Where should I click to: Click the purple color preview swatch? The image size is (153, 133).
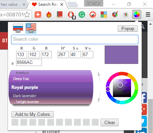click(121, 55)
